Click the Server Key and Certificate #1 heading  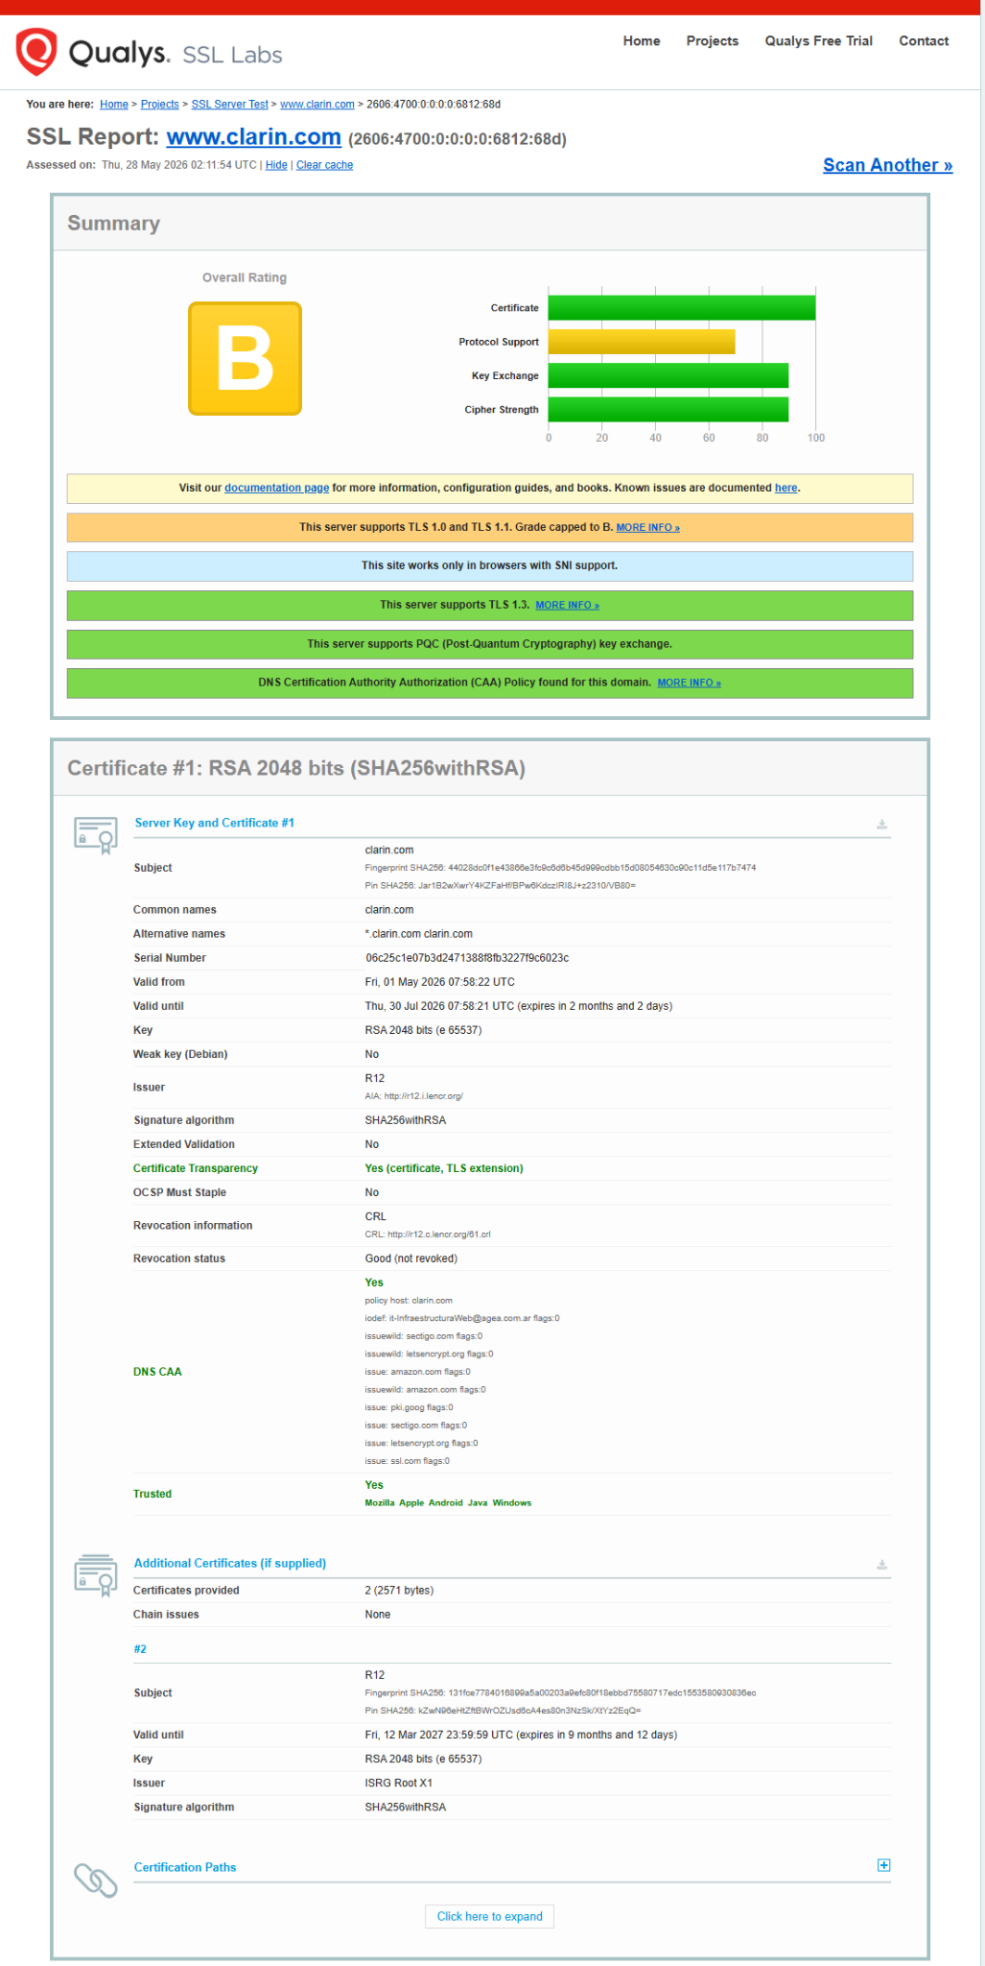click(x=214, y=823)
